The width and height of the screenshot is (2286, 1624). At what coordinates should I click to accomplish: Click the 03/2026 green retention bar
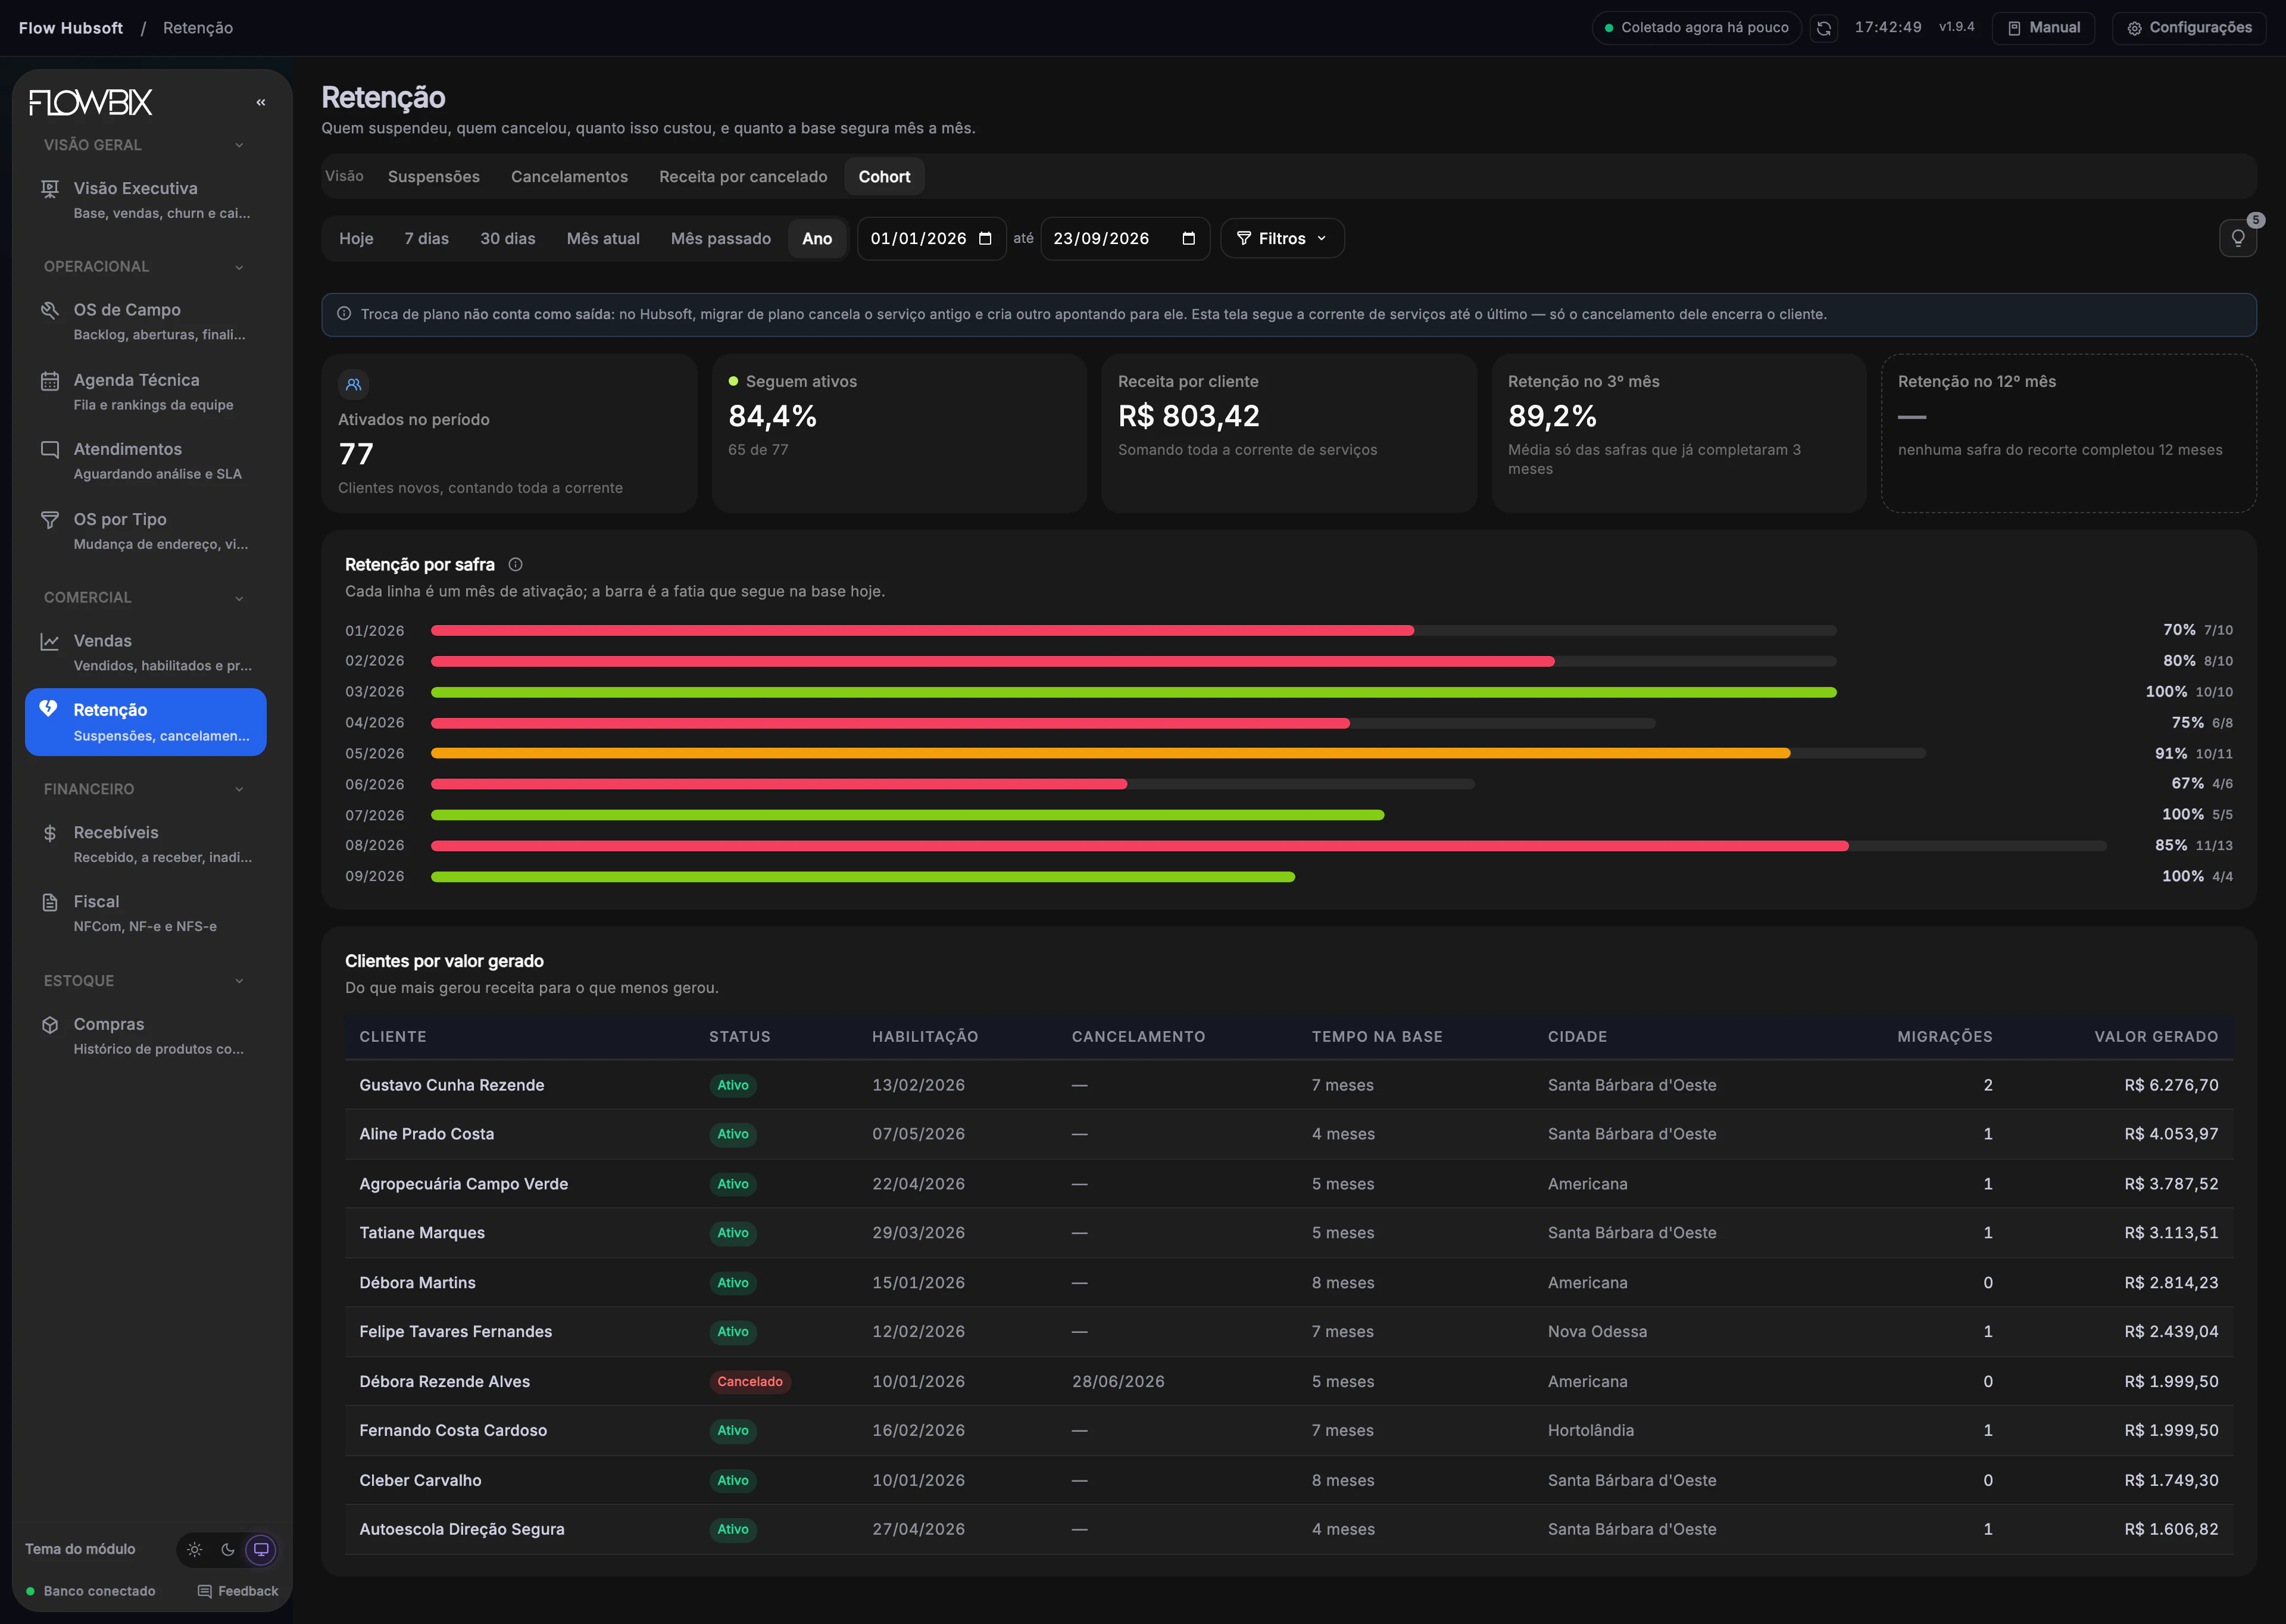pos(1134,692)
